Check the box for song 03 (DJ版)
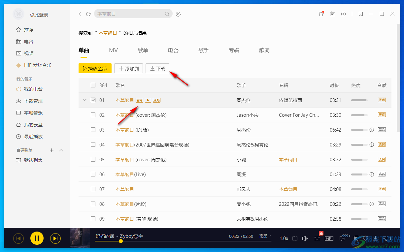Viewport: 404px width, 252px height. tap(93, 130)
